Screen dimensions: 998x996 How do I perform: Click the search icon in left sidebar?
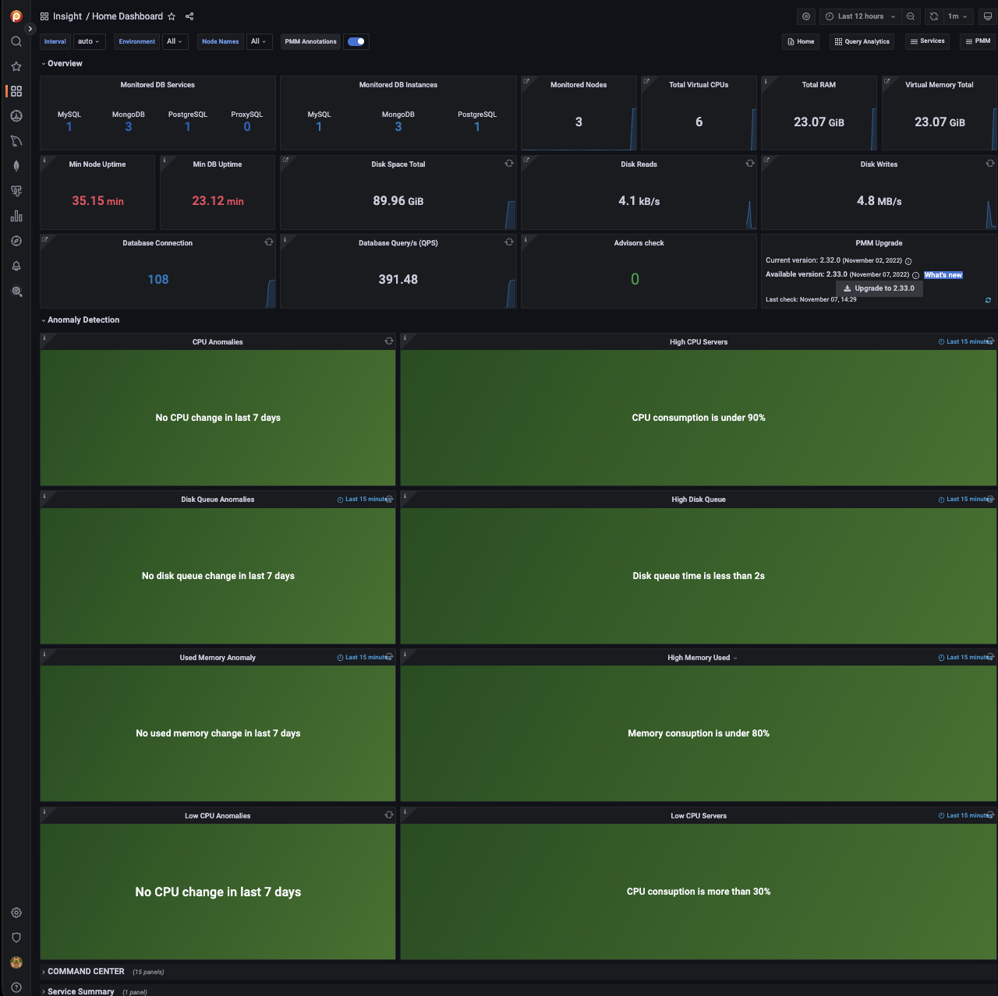coord(16,41)
